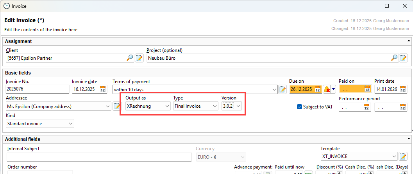Open the Client edit notepad icon
The width and height of the screenshot is (413, 174).
point(139,58)
